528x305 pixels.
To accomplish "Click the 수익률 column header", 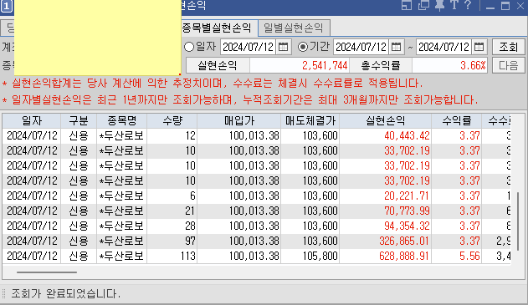I will 457,120.
